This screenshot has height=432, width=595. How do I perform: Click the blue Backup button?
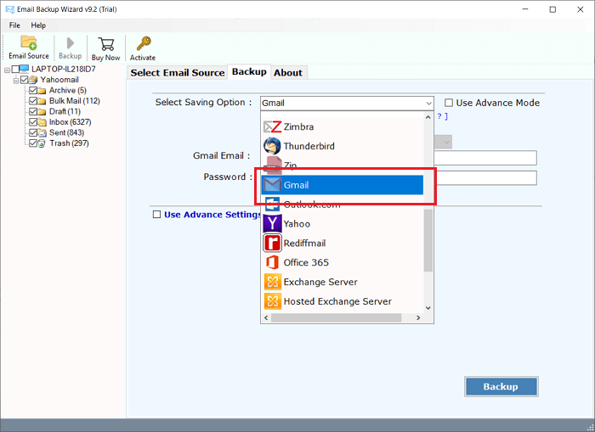pos(501,386)
